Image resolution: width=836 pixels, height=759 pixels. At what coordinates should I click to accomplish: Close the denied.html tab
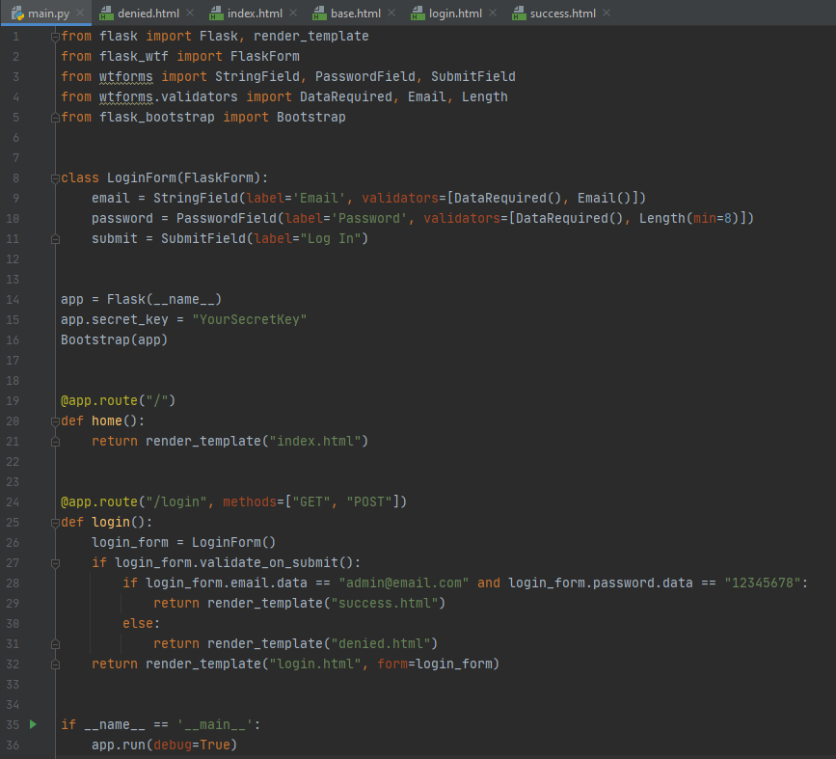(190, 13)
